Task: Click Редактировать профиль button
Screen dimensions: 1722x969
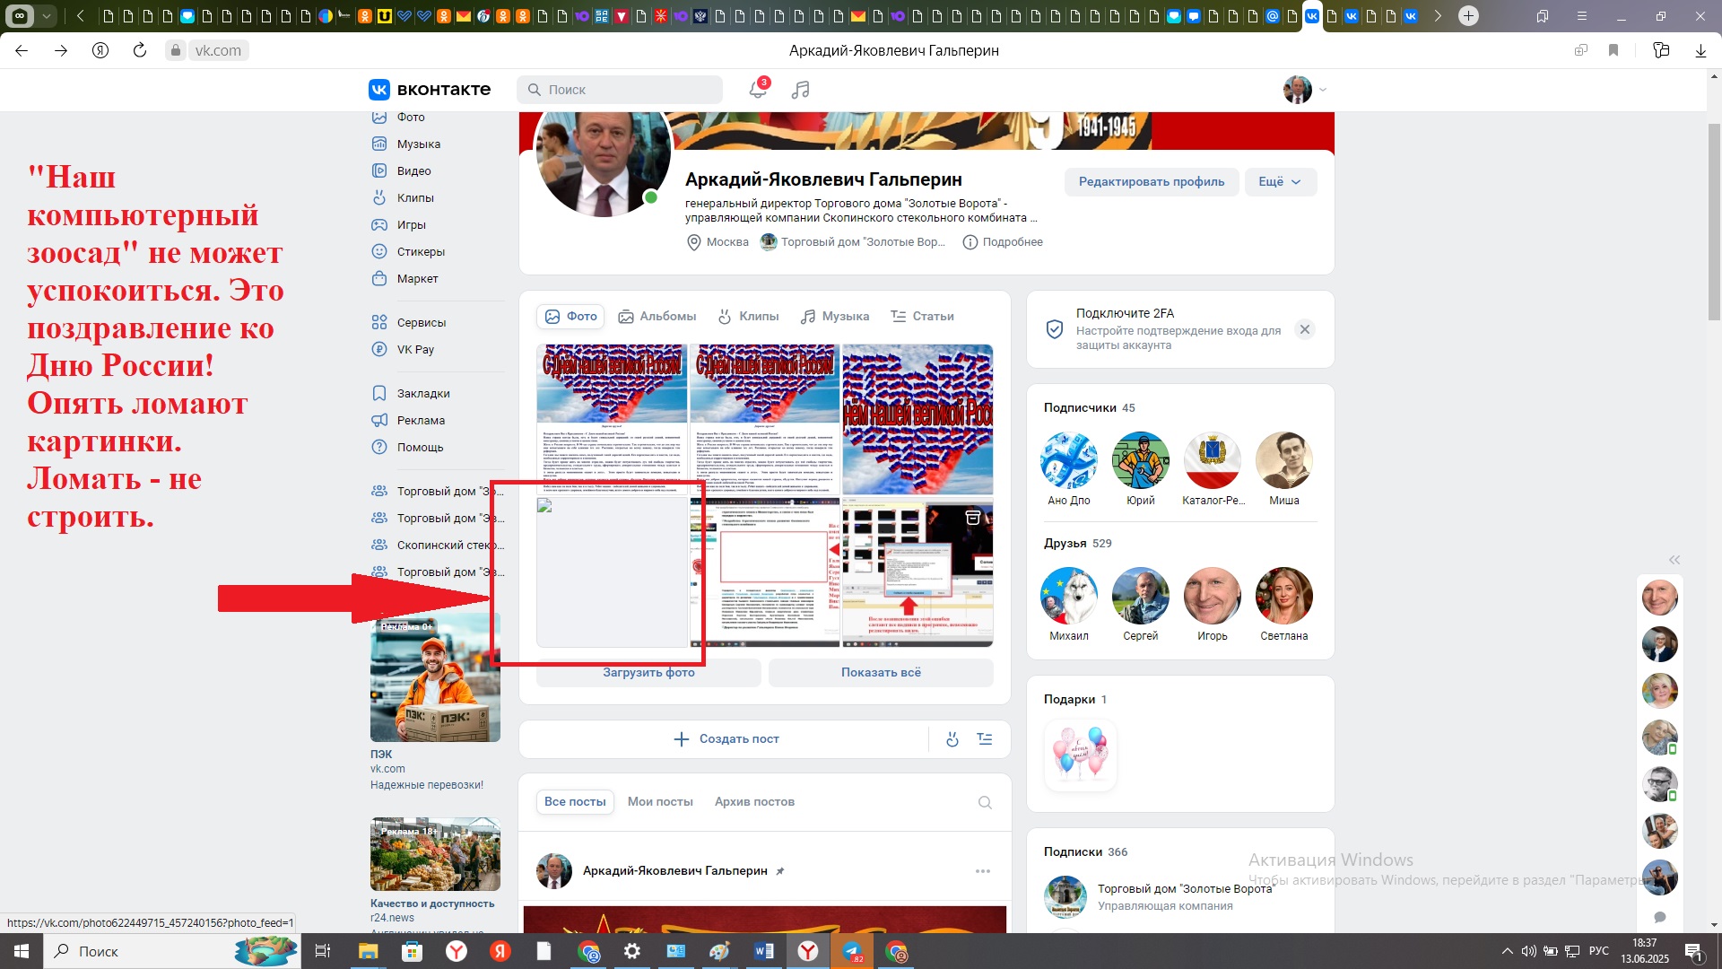Action: pos(1152,181)
